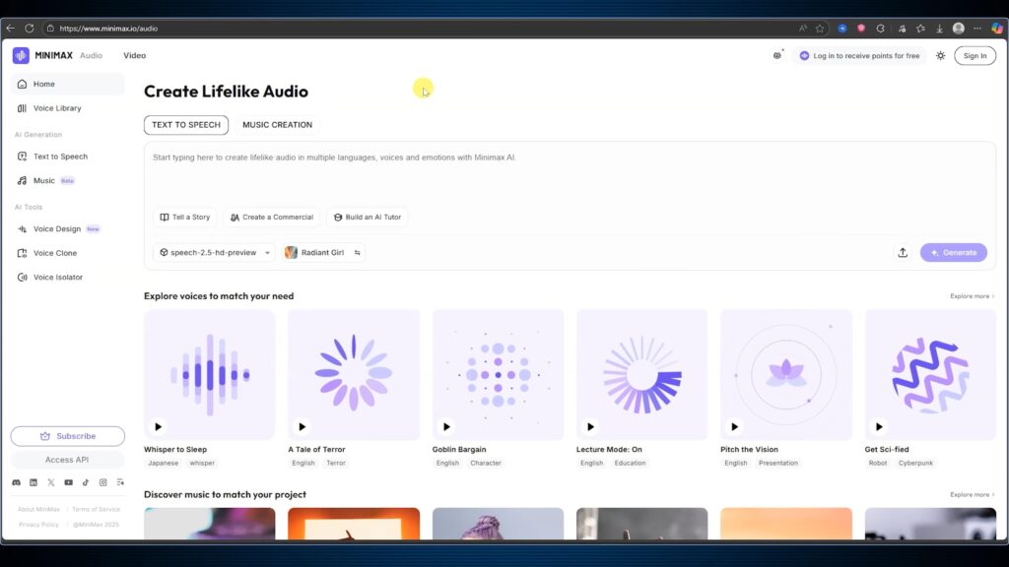
Task: Open the TikTok social icon
Action: point(86,482)
